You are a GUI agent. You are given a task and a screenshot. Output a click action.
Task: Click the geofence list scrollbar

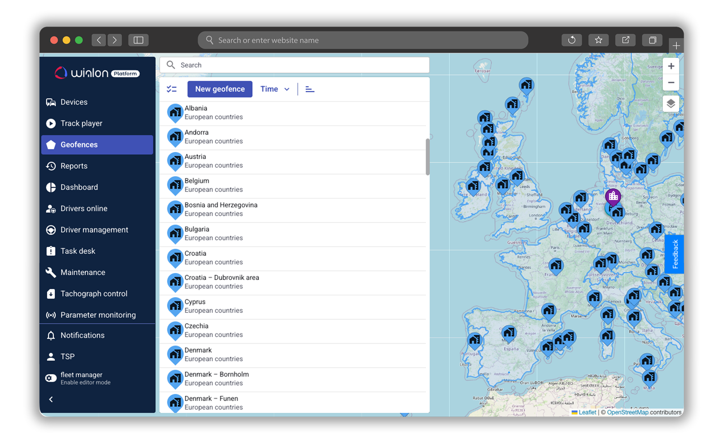tap(428, 157)
